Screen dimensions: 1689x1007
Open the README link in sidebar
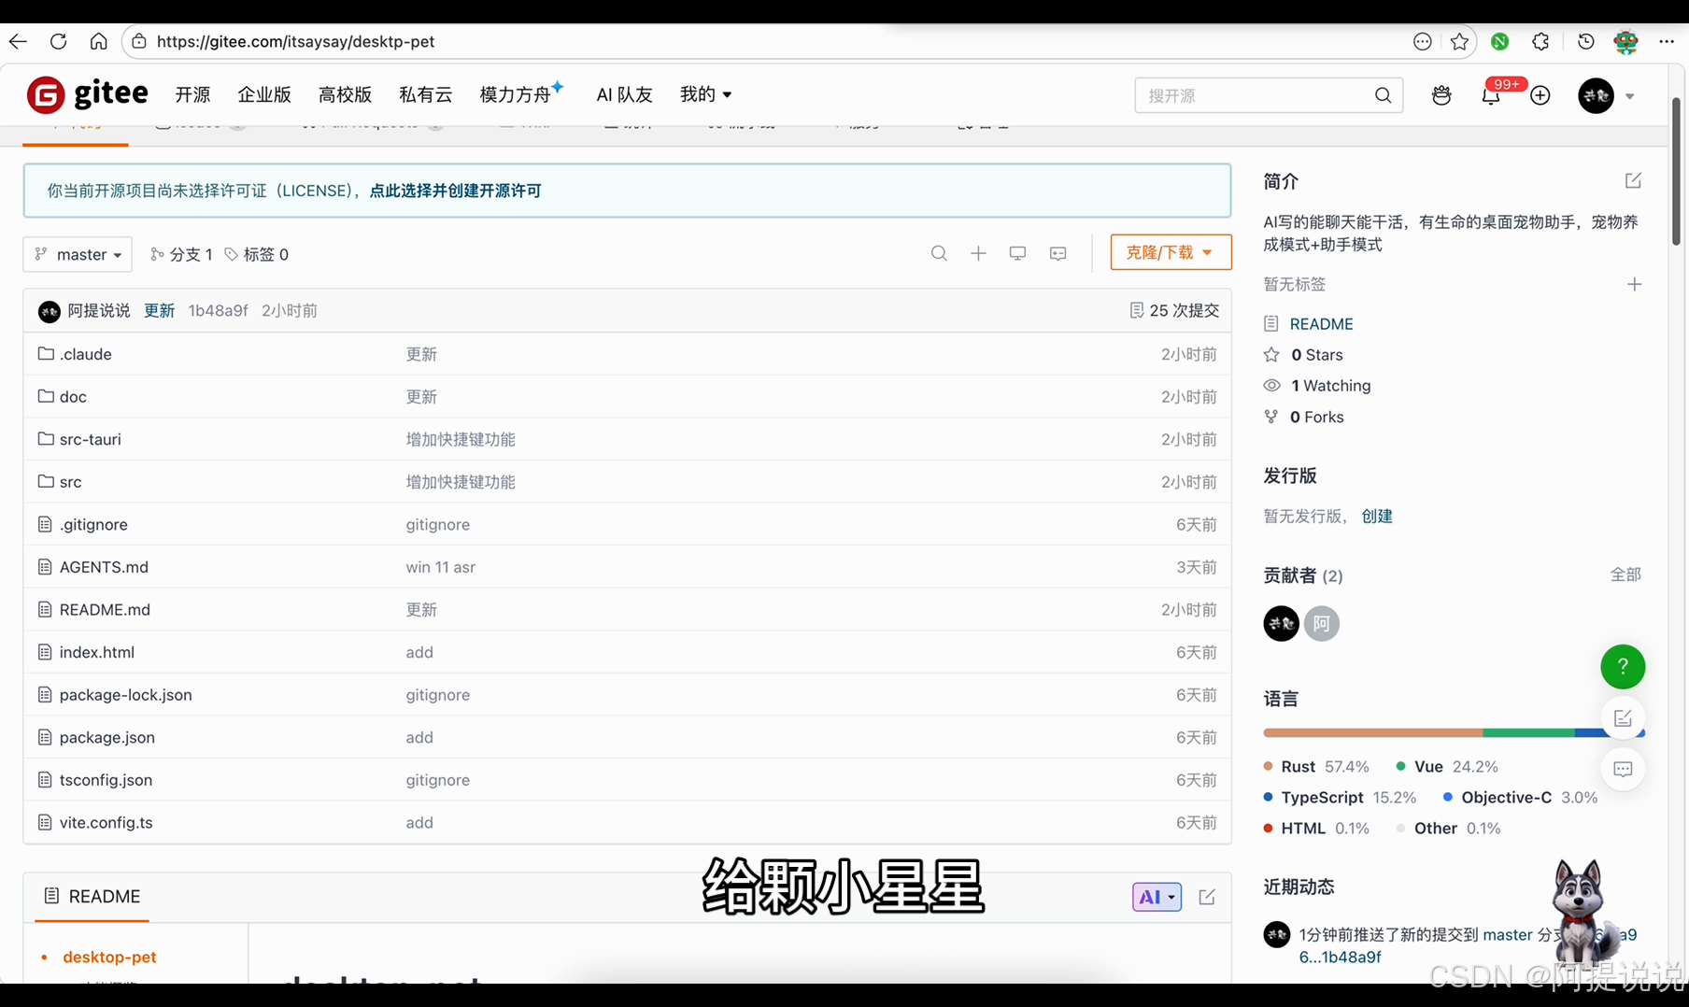click(x=1321, y=324)
